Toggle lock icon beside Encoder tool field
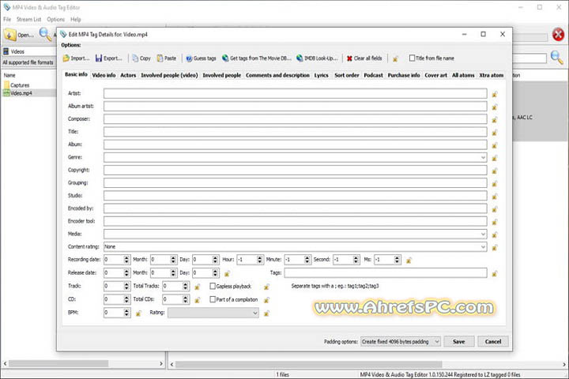Image resolution: width=569 pixels, height=379 pixels. 494,222
